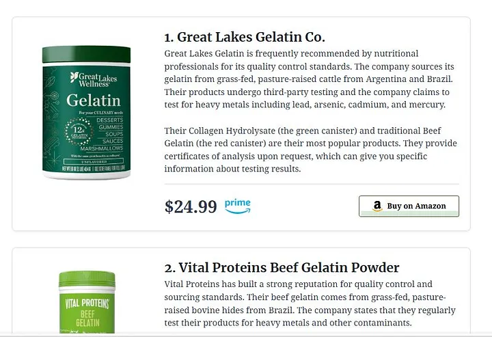This screenshot has height=337, width=492.
Task: Click the Prime logo beside the price
Action: click(238, 206)
